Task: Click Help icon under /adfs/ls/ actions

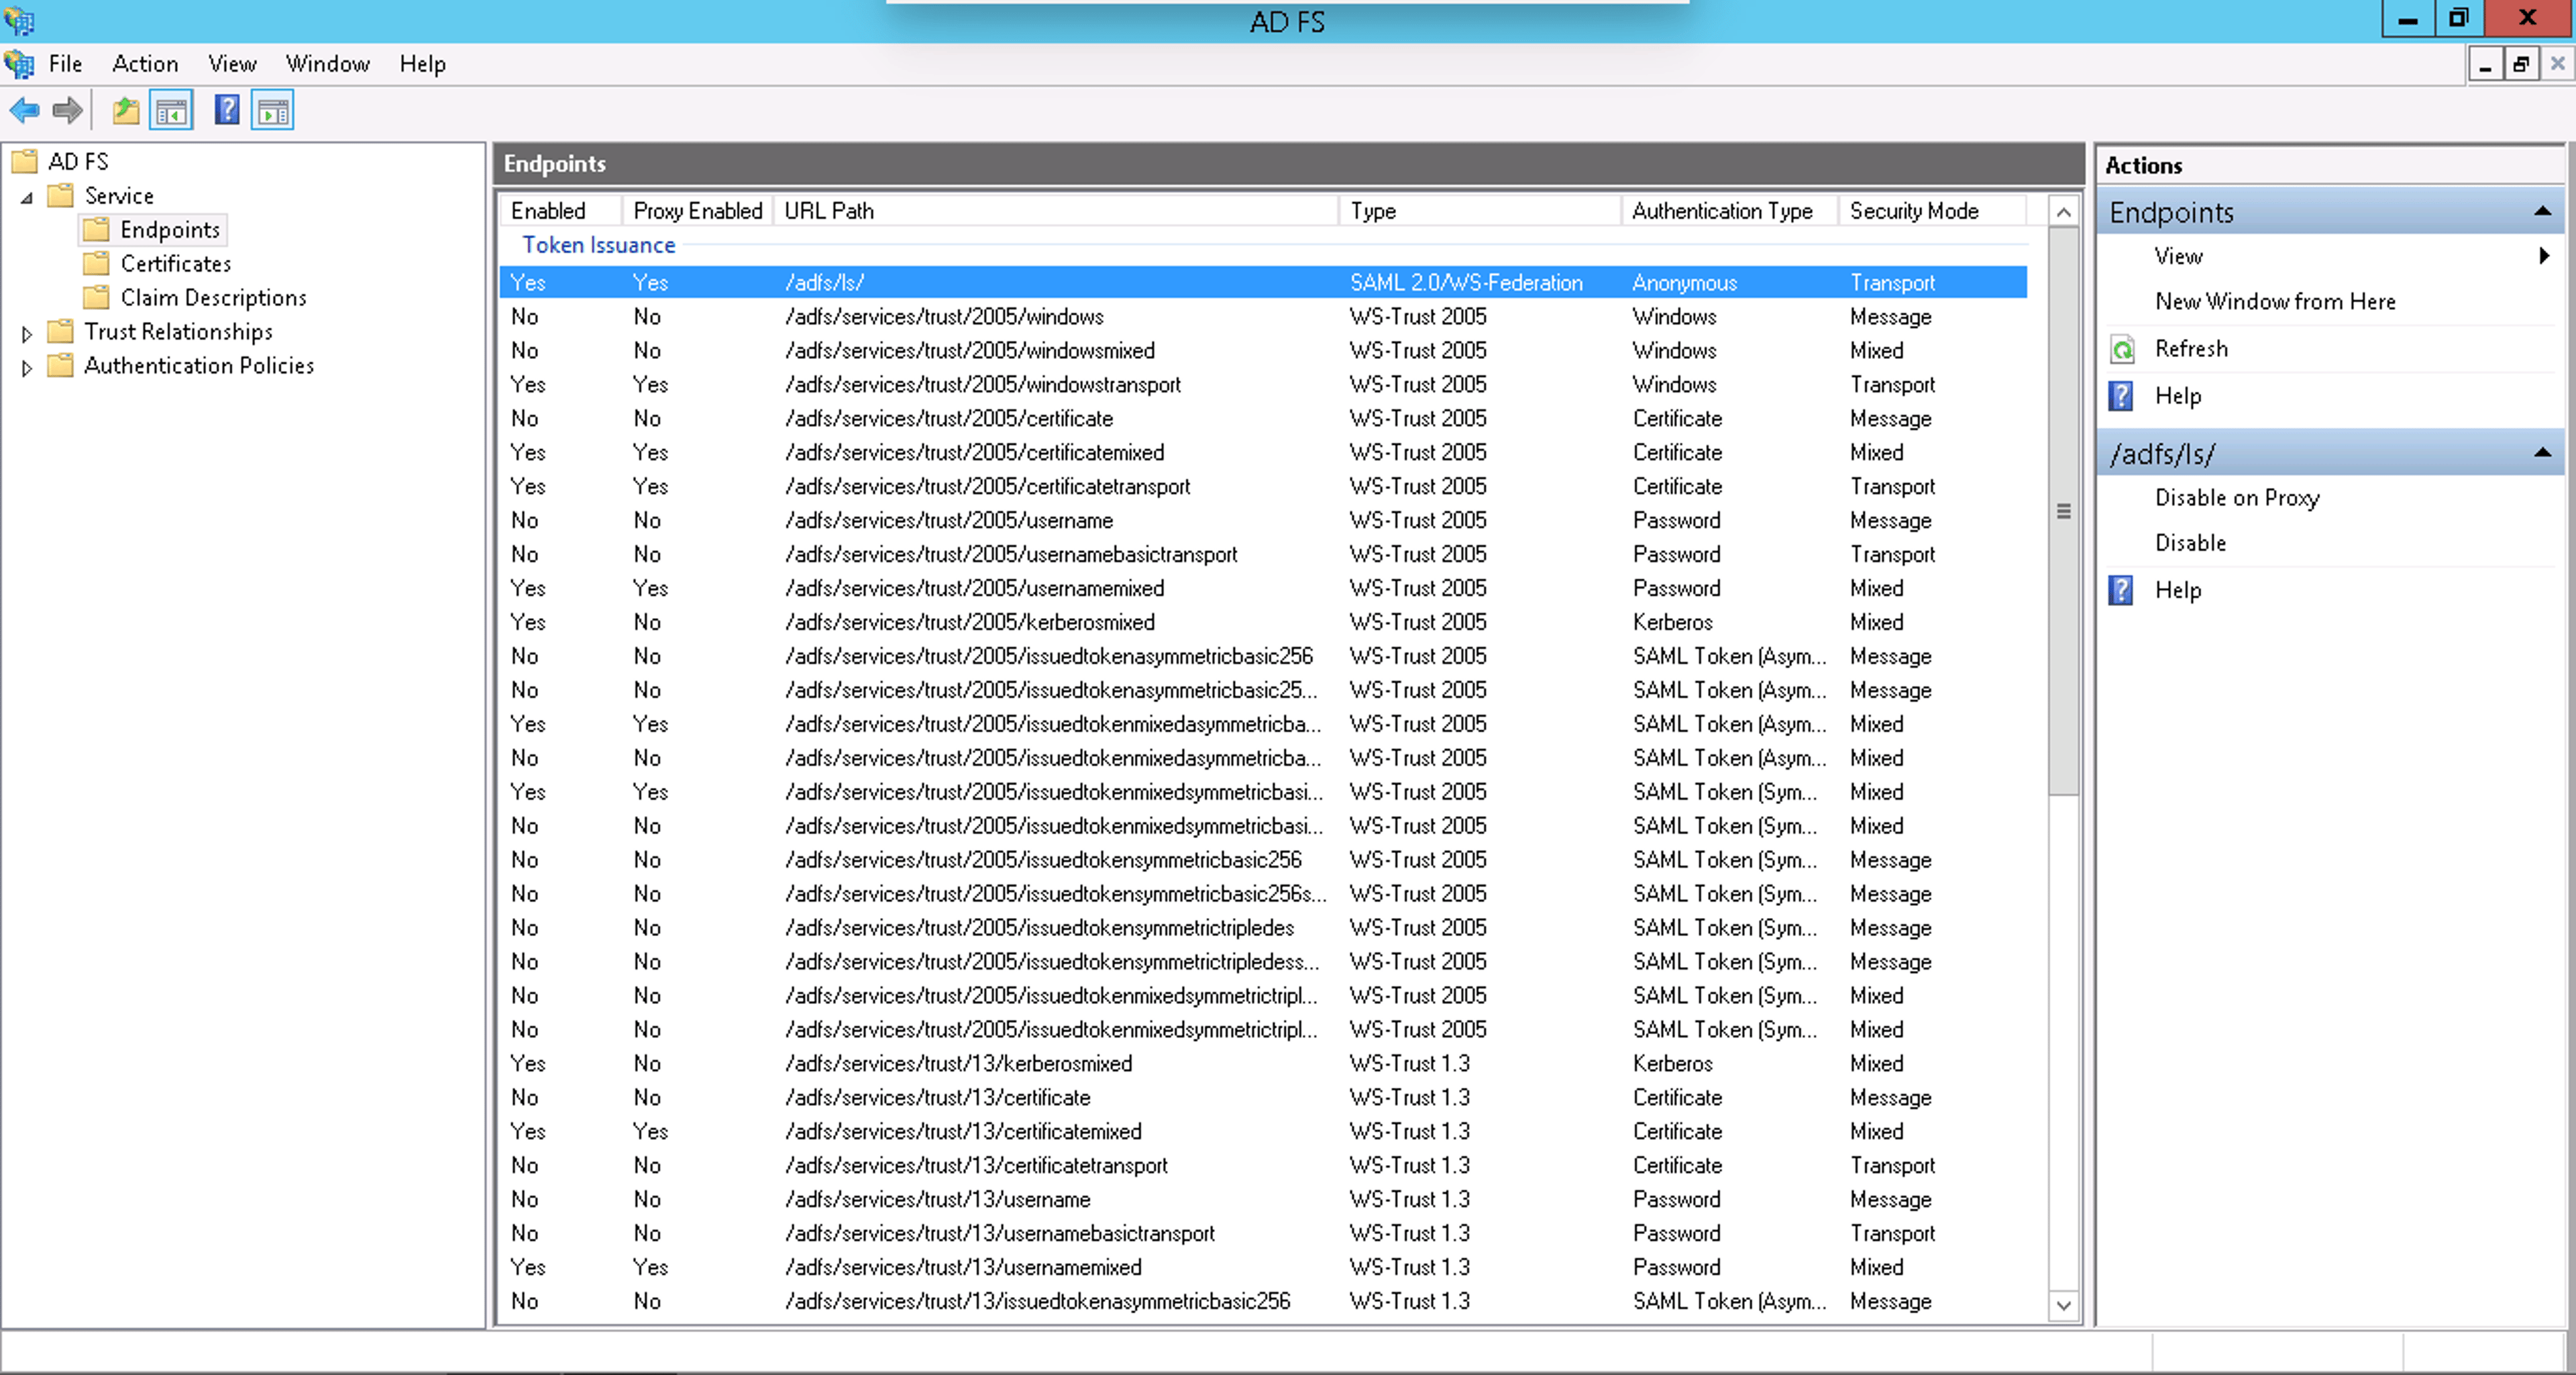Action: [x=2121, y=590]
